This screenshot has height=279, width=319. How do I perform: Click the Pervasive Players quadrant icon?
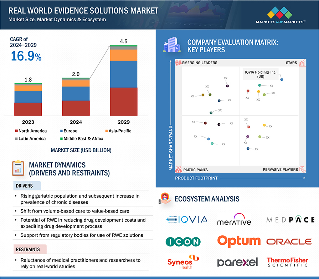pyautogui.click(x=302, y=170)
